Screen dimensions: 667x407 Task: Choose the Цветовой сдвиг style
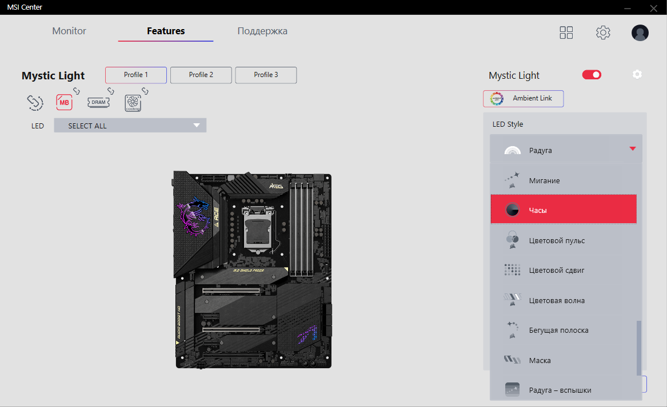pyautogui.click(x=564, y=270)
